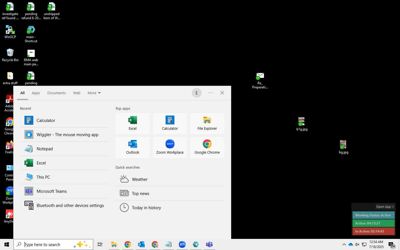Viewport: 400px width, 250px height.
Task: Click the Active: 04:13:27 timer bar
Action: pyautogui.click(x=373, y=223)
